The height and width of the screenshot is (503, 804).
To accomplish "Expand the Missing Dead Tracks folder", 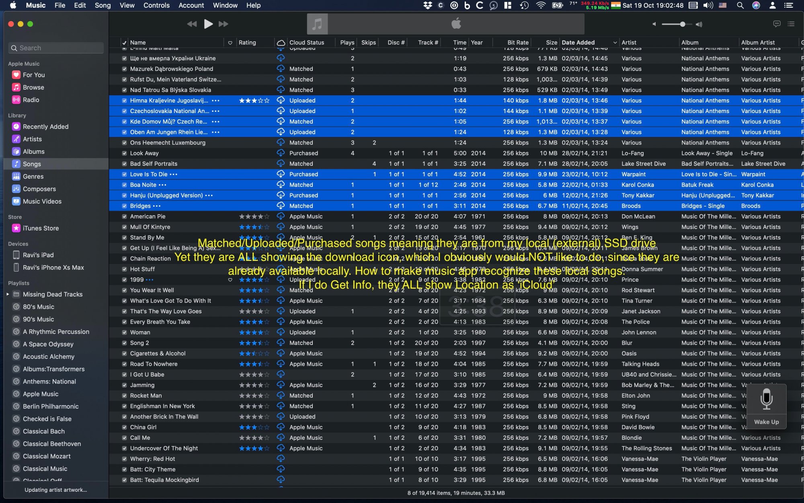I will pos(8,295).
